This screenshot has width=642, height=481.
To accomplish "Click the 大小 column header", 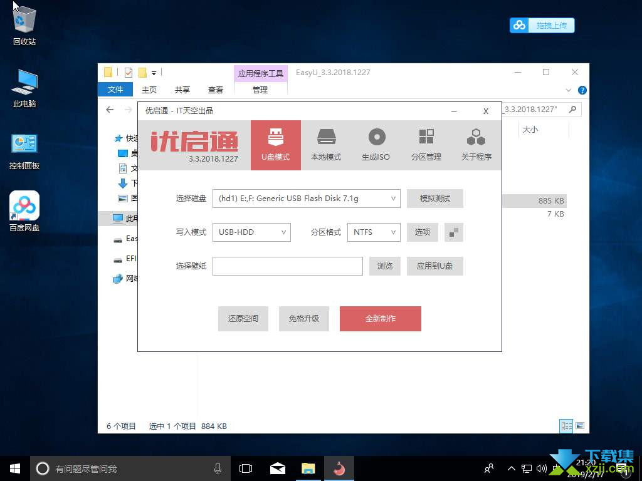I will point(530,130).
